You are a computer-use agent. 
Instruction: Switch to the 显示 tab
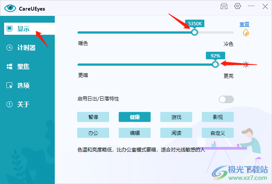(29, 29)
